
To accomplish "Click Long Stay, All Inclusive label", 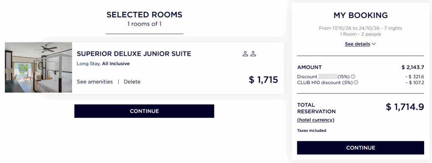I will pyautogui.click(x=103, y=64).
